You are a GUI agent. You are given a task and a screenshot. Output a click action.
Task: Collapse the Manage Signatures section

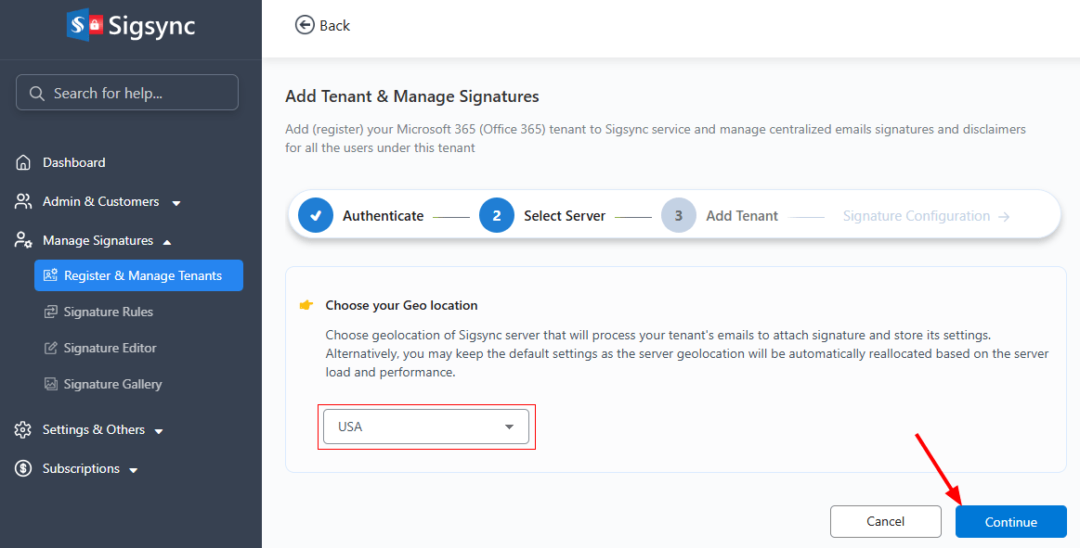pyautogui.click(x=167, y=241)
